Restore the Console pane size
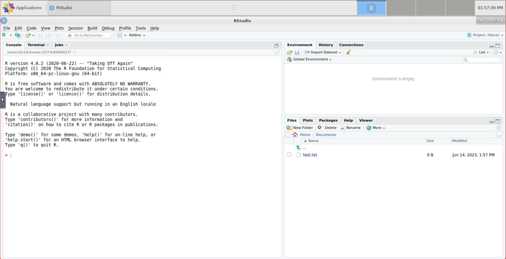The height and width of the screenshot is (259, 506). [x=276, y=46]
